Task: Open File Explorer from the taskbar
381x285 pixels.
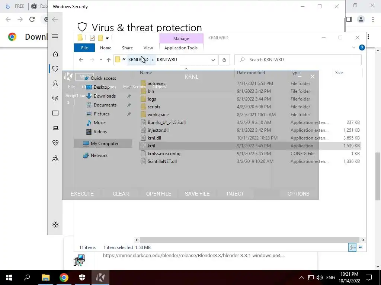Action: [x=45, y=278]
